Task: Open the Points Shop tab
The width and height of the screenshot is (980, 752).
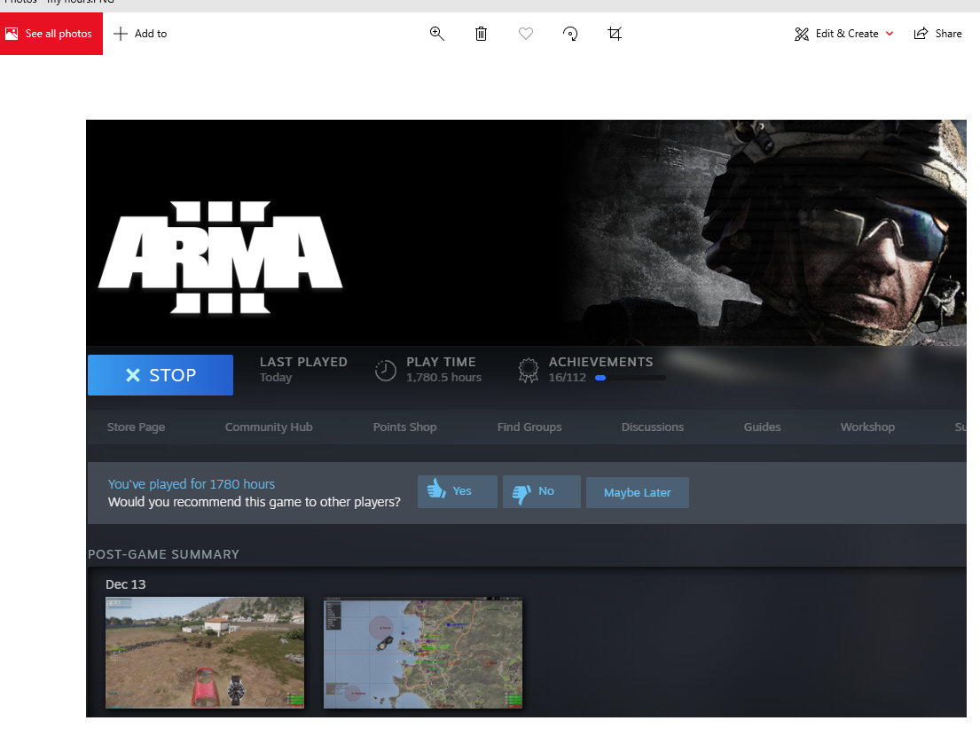Action: [404, 427]
